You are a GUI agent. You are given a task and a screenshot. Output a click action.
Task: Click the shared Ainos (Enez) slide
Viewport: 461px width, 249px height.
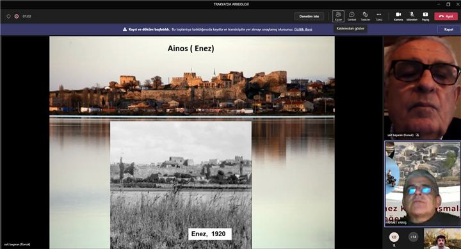(x=192, y=143)
